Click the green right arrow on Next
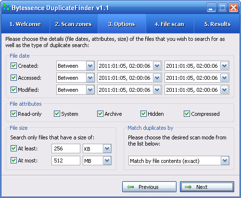The image size is (241, 198). (x=188, y=187)
